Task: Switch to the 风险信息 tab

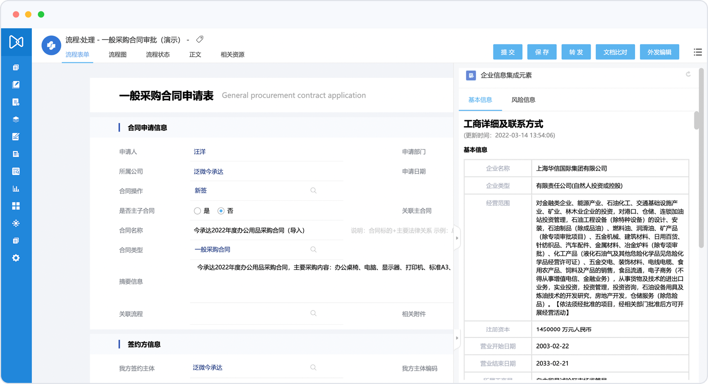Action: (523, 100)
